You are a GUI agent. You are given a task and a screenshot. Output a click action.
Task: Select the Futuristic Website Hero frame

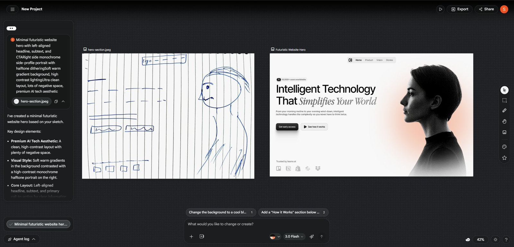(371, 115)
